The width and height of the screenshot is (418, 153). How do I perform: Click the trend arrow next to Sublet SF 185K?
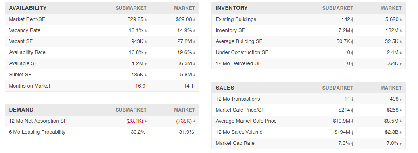[146, 75]
